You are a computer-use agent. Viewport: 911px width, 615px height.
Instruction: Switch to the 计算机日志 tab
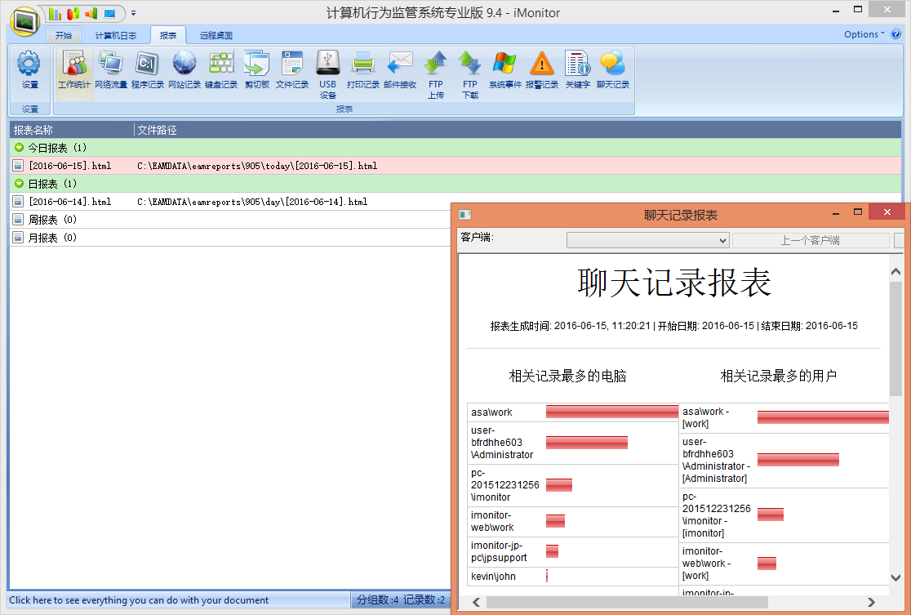point(115,36)
